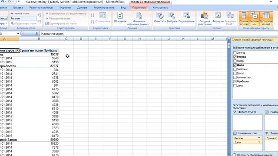This screenshot has width=278, height=156.
Task: Open the Выбрать dropdown arrow
Action: 172,24
